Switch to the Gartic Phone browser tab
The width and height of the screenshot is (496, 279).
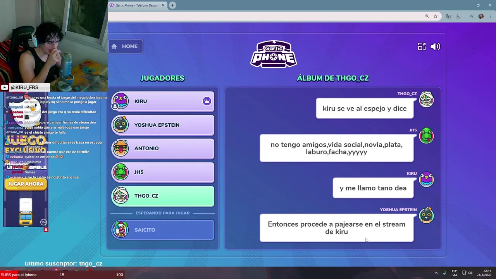(137, 5)
